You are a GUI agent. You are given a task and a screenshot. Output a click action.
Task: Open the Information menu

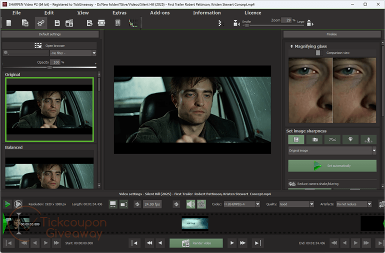[x=206, y=13]
